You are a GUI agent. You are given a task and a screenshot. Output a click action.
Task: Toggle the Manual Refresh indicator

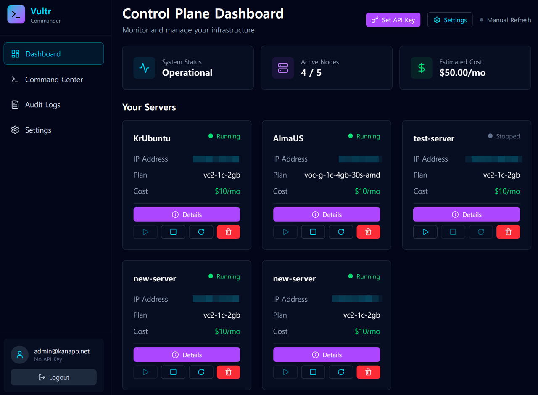tap(506, 20)
